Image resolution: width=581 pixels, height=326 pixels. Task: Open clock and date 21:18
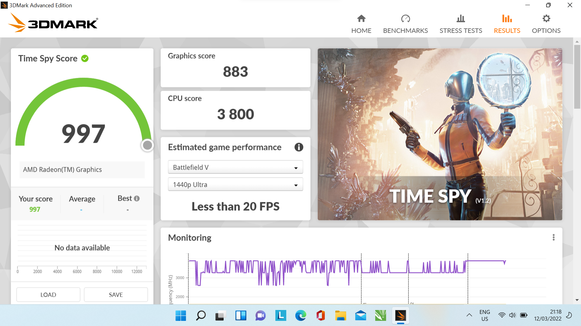tap(547, 315)
